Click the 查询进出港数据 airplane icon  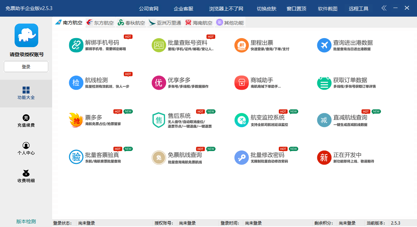(324, 45)
